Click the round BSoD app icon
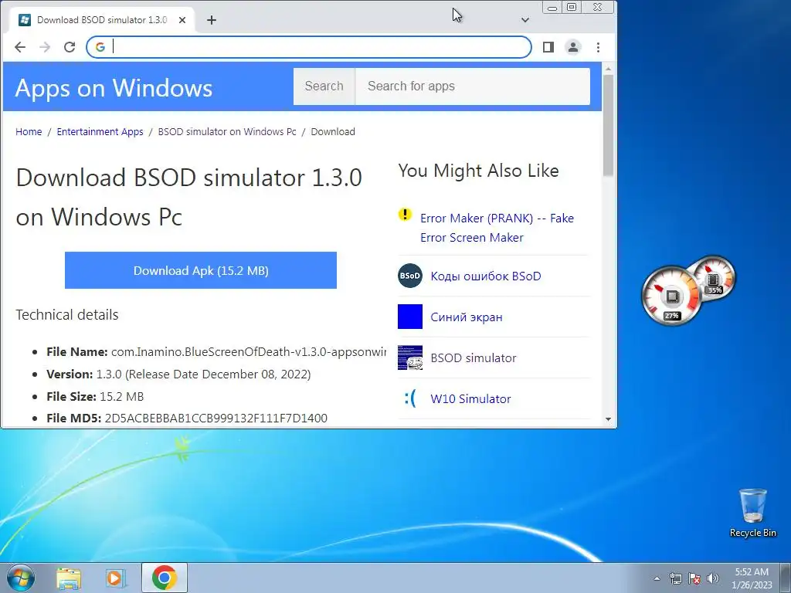This screenshot has height=593, width=791. [410, 276]
